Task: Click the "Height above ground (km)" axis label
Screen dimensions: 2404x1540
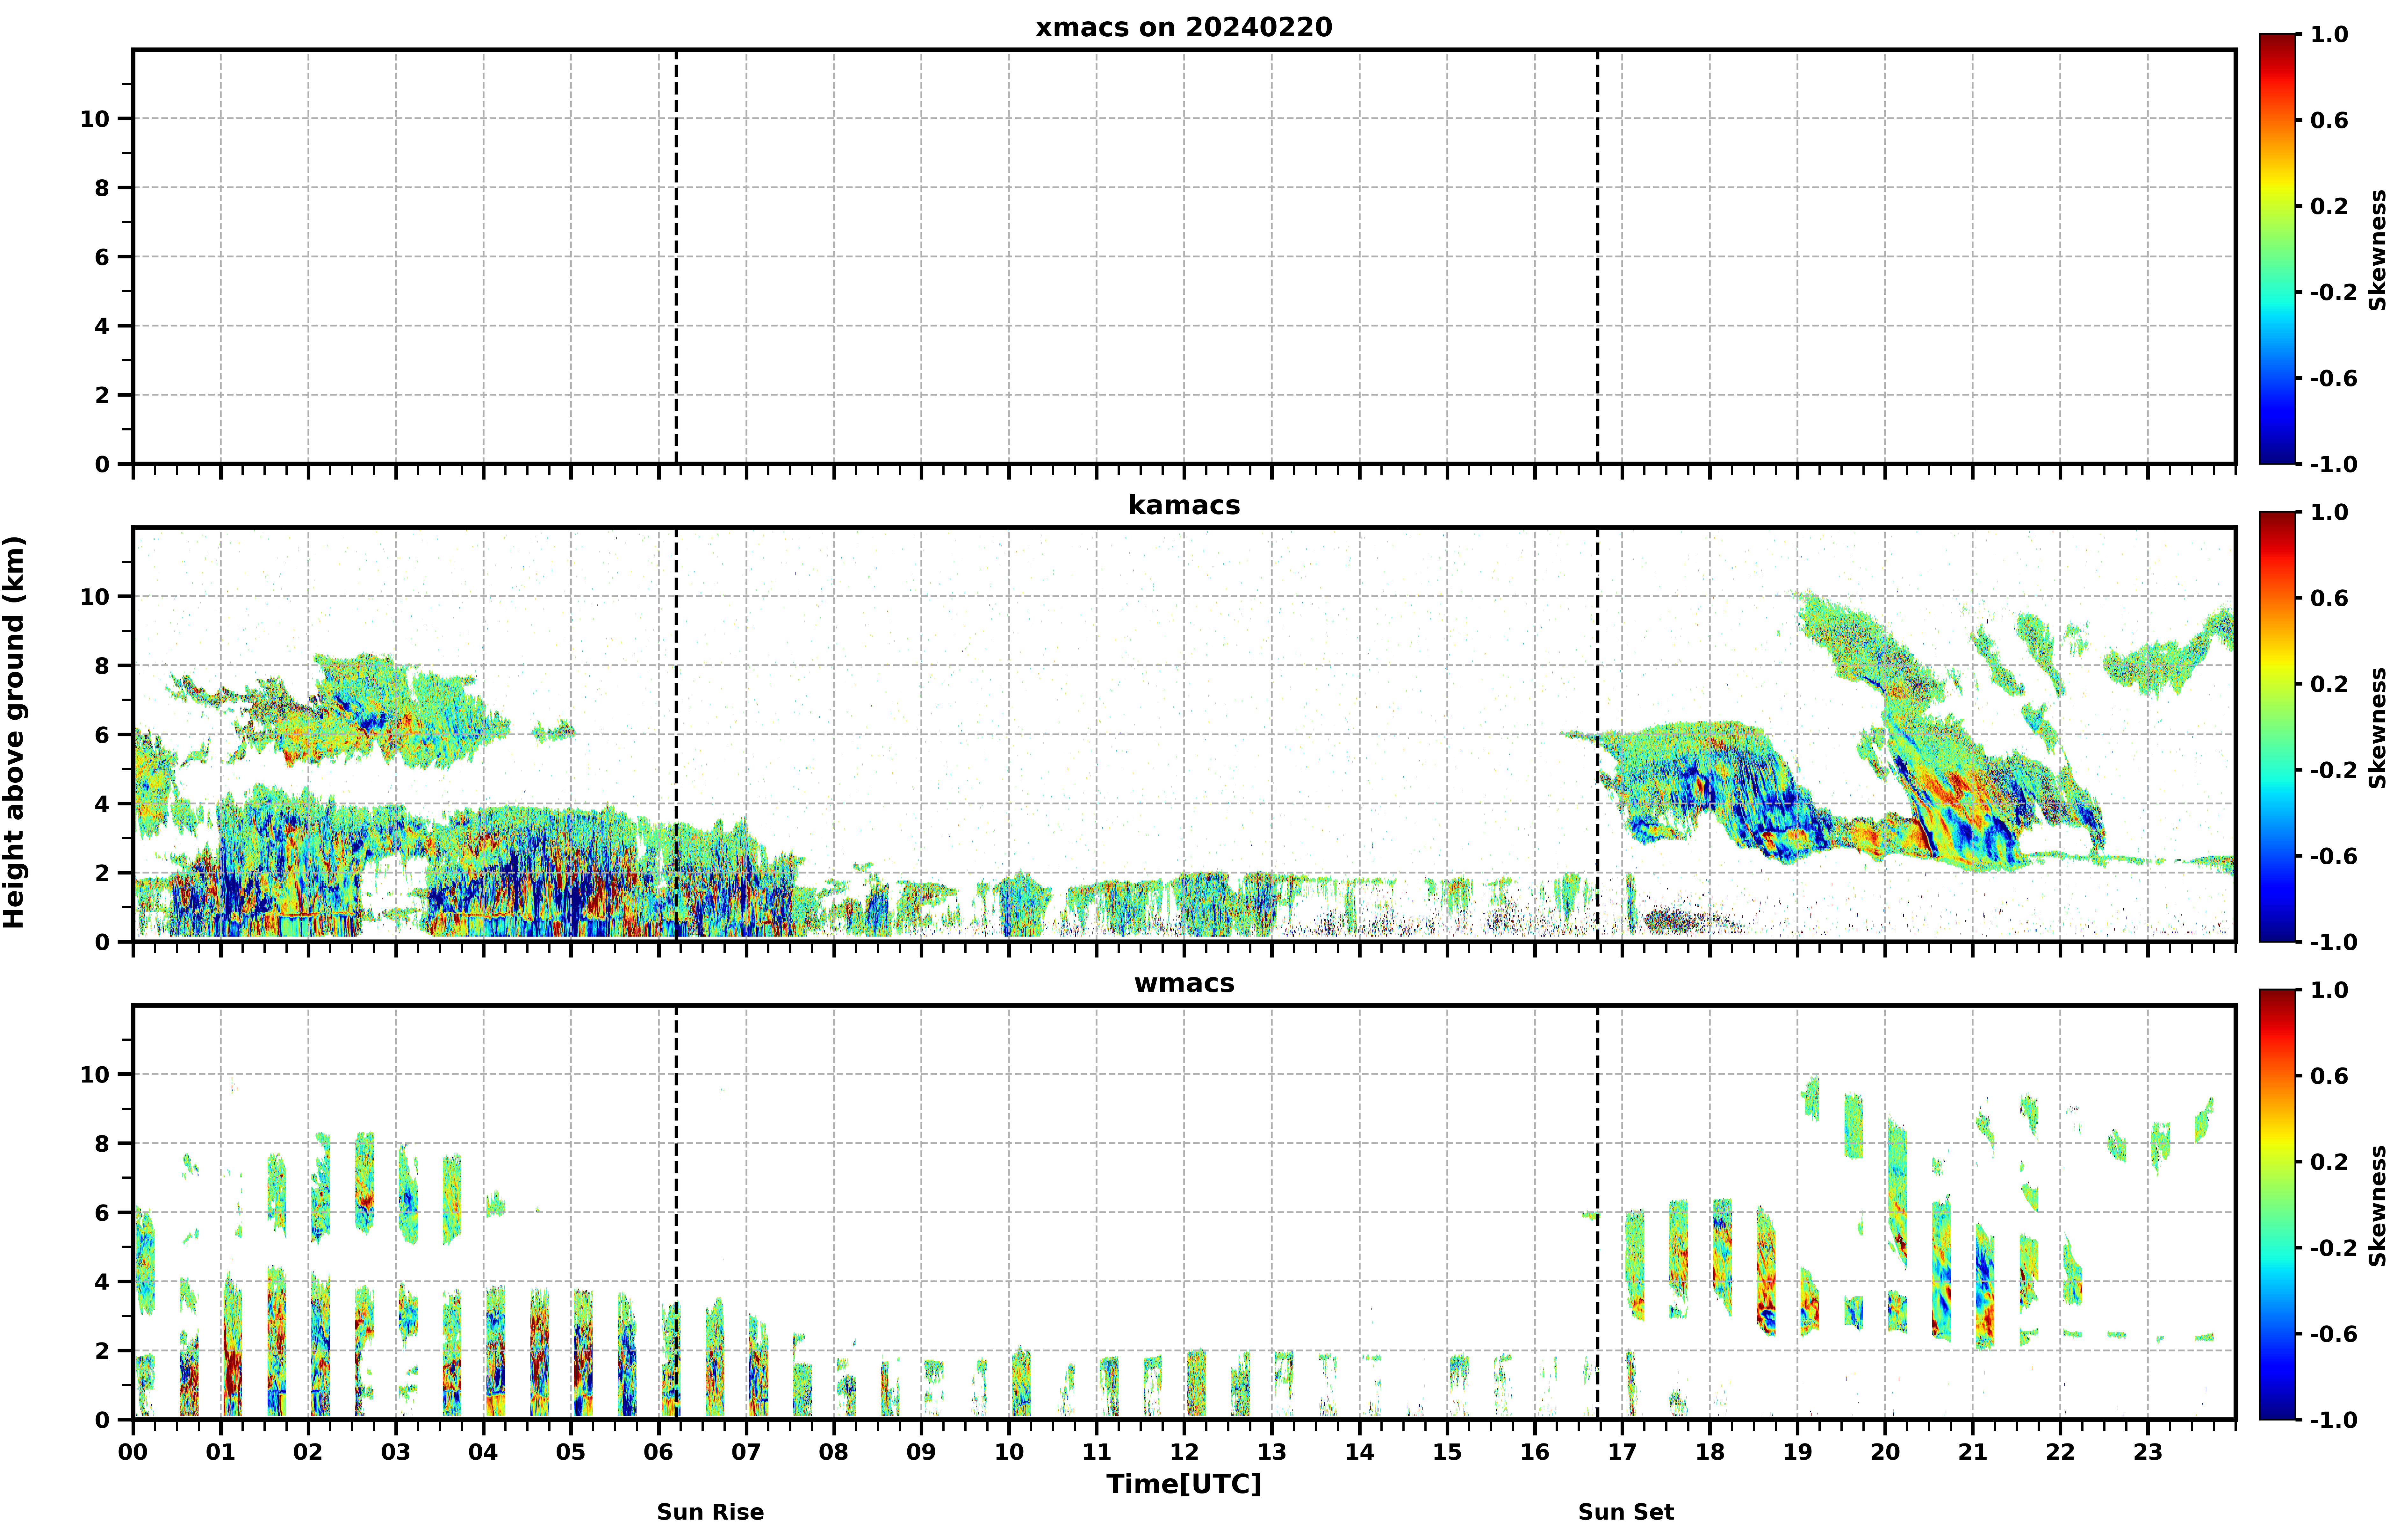Action: (14, 732)
